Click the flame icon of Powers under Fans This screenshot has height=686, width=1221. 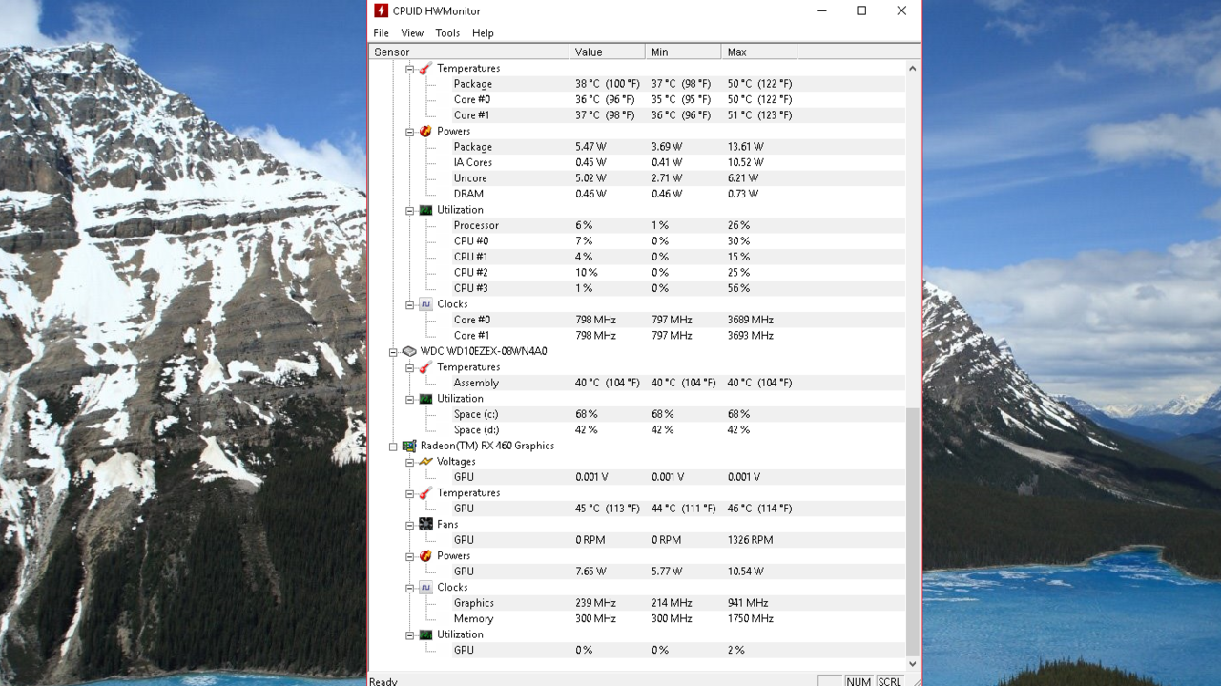click(425, 555)
